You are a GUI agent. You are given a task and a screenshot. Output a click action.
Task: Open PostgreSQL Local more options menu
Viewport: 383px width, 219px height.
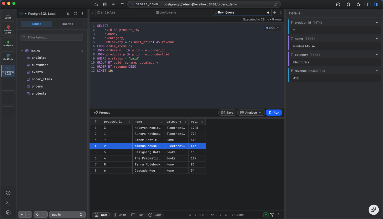(x=82, y=14)
